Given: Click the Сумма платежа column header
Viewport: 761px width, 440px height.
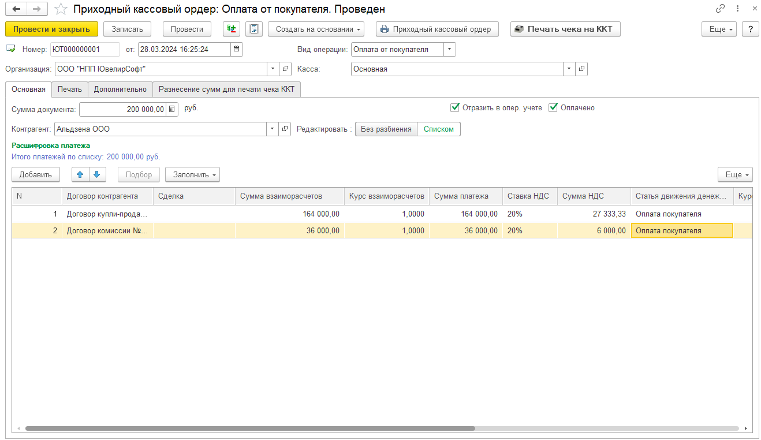Looking at the screenshot, I should pyautogui.click(x=466, y=196).
